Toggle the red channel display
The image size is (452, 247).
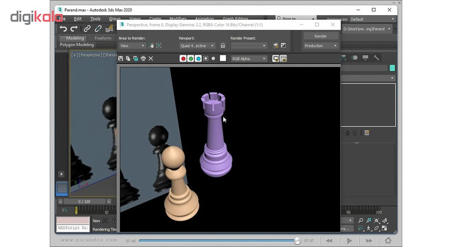(x=183, y=59)
